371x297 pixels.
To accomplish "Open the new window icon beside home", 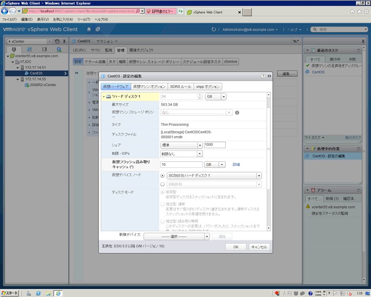I will 98,29.
